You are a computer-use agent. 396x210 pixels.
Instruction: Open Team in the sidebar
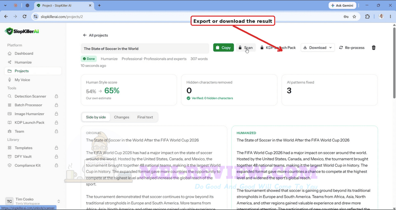tap(19, 131)
